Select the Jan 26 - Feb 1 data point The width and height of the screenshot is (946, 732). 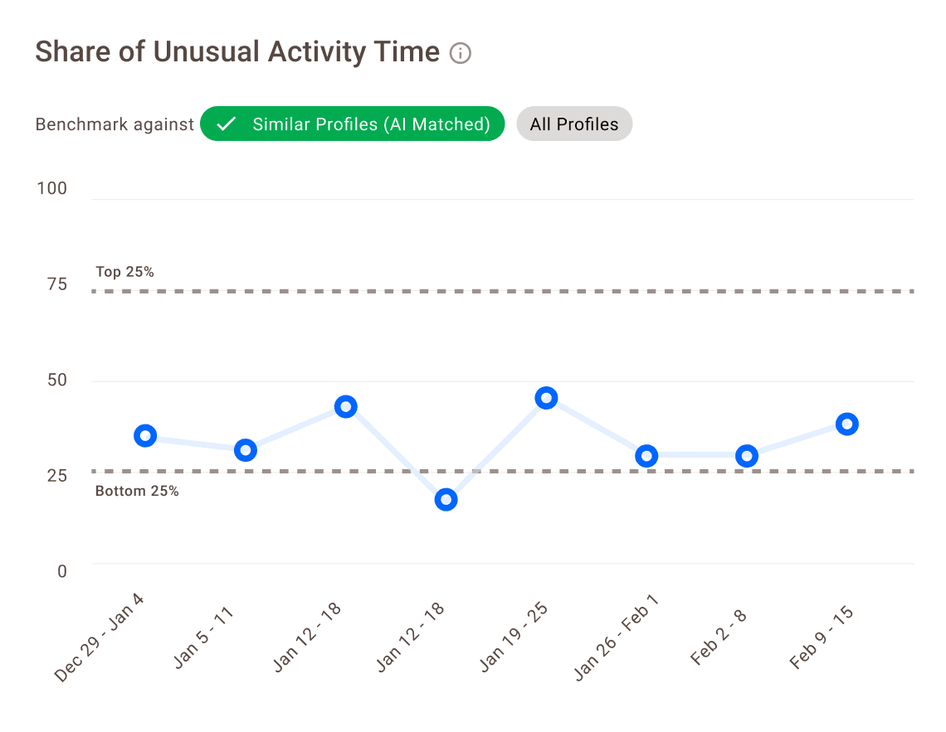(x=646, y=456)
